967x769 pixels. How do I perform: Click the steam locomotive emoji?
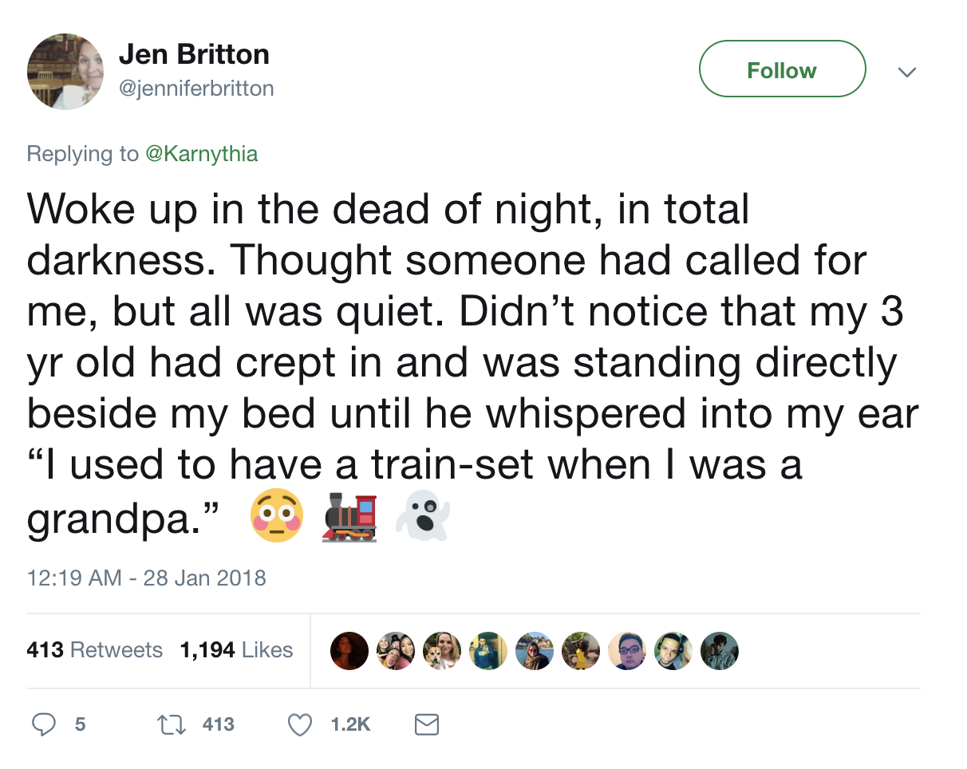point(349,517)
